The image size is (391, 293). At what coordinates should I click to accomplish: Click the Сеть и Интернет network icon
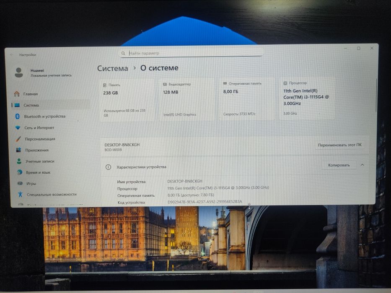pyautogui.click(x=18, y=128)
